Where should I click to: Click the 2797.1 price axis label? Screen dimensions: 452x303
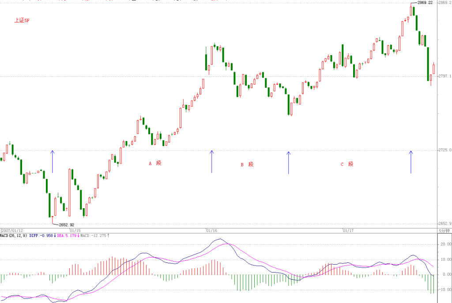[x=444, y=76]
